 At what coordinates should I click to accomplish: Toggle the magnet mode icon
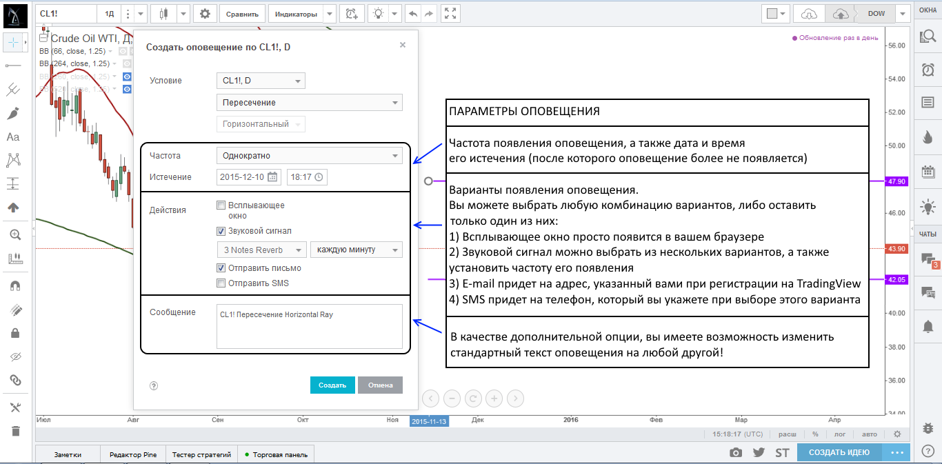click(15, 285)
